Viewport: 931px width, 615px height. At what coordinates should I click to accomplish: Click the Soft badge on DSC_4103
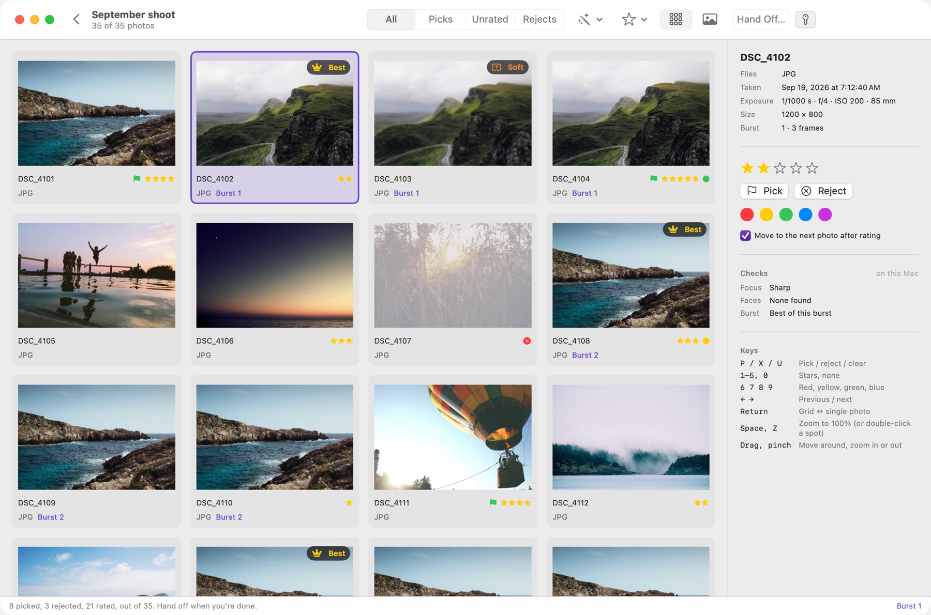click(x=508, y=67)
